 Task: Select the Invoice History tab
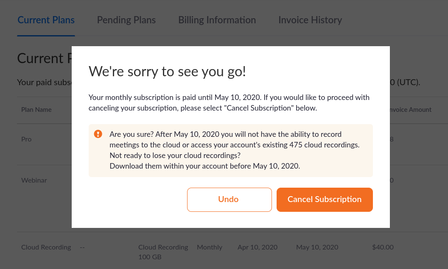point(310,20)
